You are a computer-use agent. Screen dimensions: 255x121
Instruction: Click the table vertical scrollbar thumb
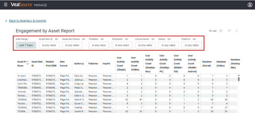coord(239,79)
